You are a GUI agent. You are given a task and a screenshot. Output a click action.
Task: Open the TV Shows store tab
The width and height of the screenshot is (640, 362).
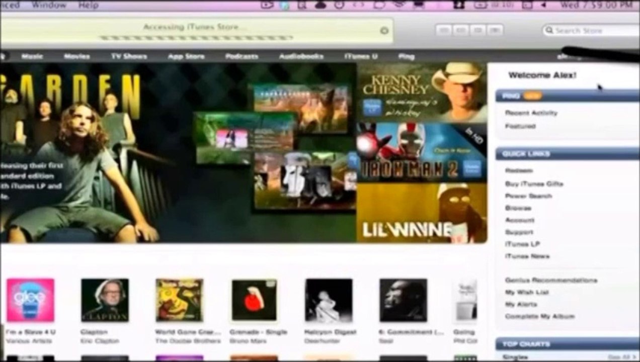point(129,56)
